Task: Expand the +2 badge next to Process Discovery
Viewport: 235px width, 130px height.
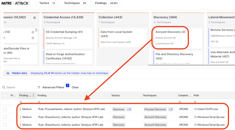Action: (x=170, y=109)
